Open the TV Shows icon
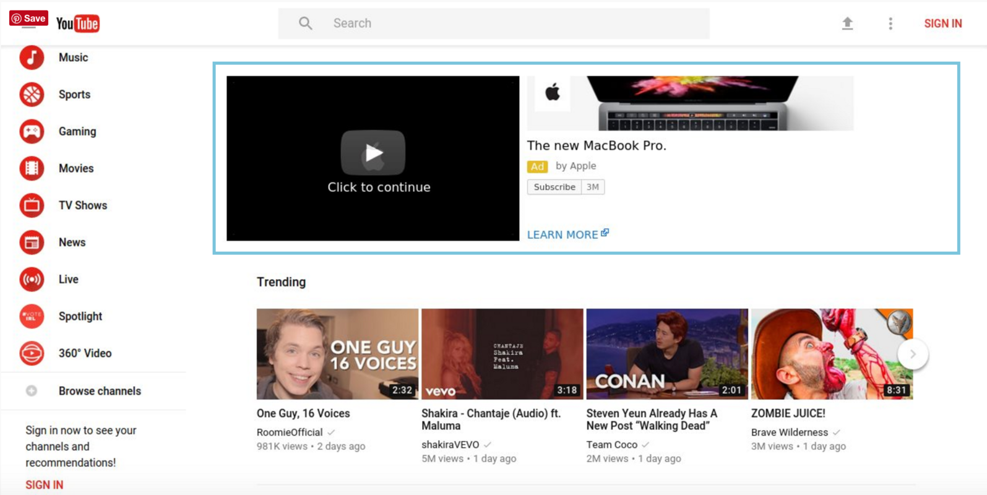The width and height of the screenshot is (987, 495). click(x=32, y=205)
